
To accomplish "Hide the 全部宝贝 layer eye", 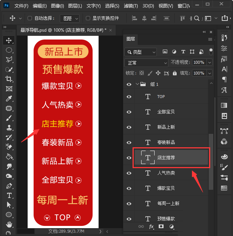I will click(129, 112).
